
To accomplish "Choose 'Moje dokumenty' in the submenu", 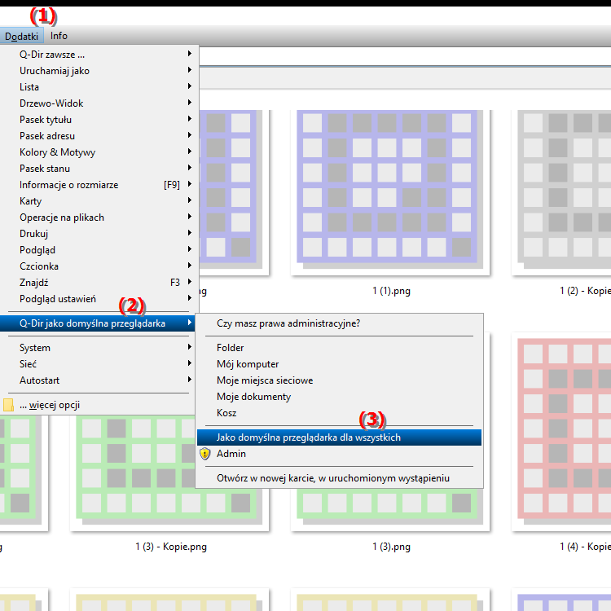I will pos(339,397).
